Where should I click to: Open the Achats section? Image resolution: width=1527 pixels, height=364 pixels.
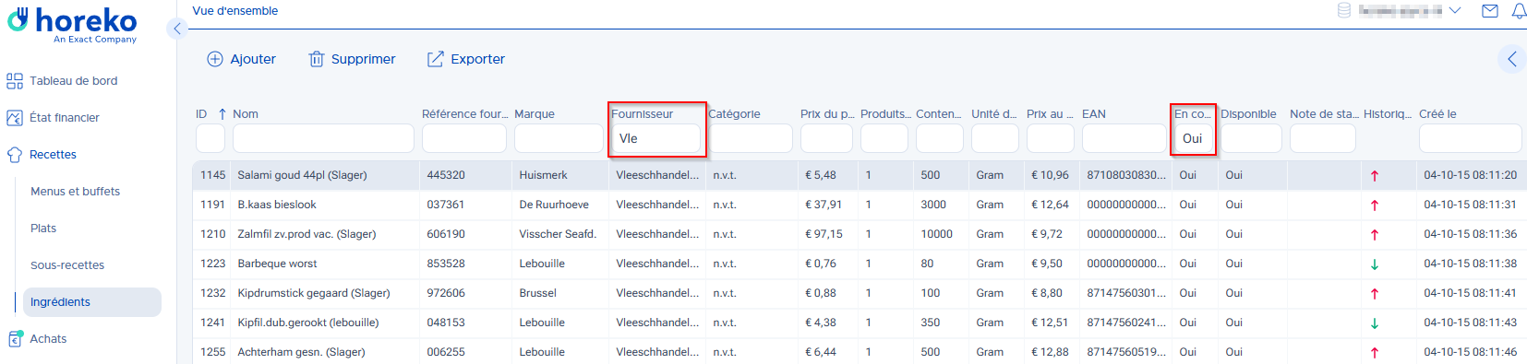pyautogui.click(x=48, y=339)
